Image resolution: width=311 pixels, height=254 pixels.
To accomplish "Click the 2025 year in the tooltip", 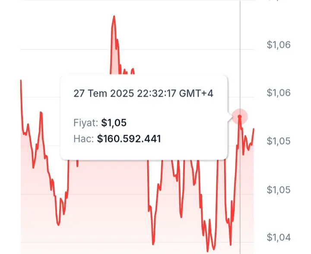I will click(122, 93).
